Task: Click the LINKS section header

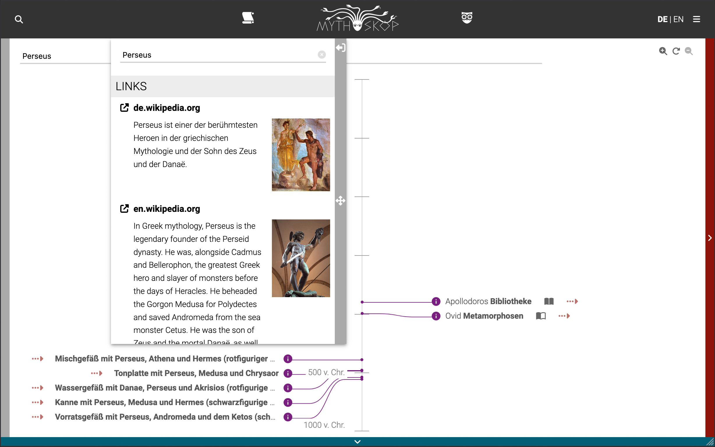Action: 223,86
